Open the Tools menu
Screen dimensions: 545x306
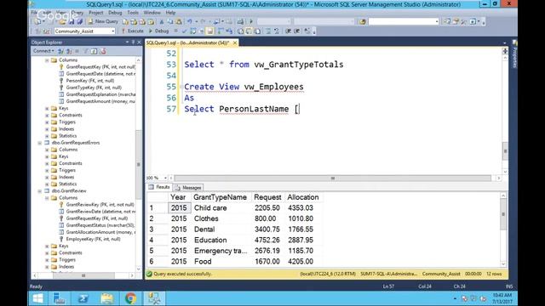pyautogui.click(x=133, y=13)
